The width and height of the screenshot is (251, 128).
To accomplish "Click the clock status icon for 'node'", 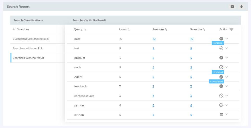I will click(x=221, y=67).
